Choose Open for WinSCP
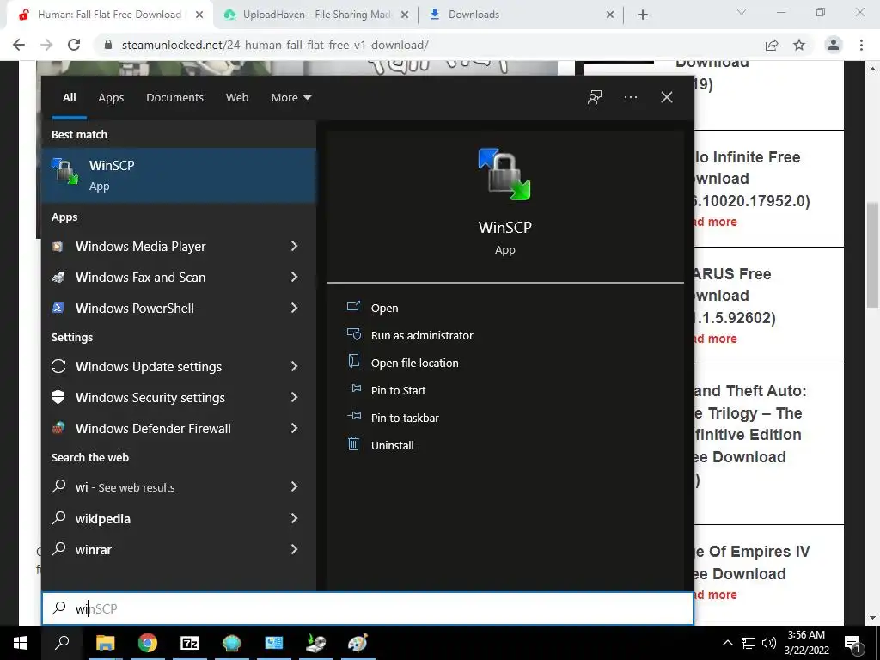880x660 pixels. [x=384, y=309]
